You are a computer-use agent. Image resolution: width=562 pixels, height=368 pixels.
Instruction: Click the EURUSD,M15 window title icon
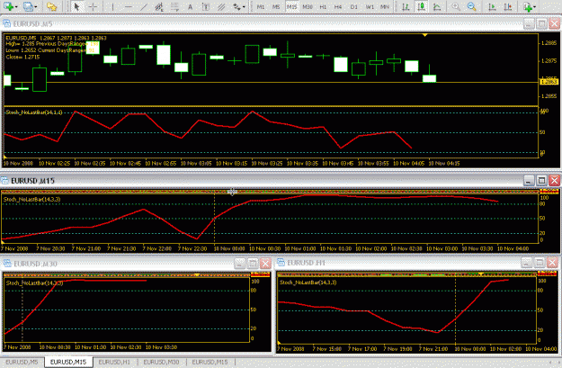click(x=4, y=181)
